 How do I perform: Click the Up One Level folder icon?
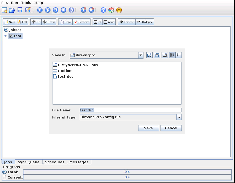(149, 55)
